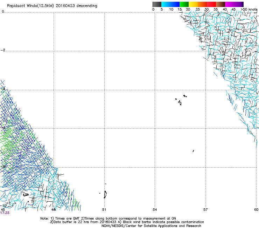
Task: Click the '60' longitude axis label
Action: (x=256, y=210)
